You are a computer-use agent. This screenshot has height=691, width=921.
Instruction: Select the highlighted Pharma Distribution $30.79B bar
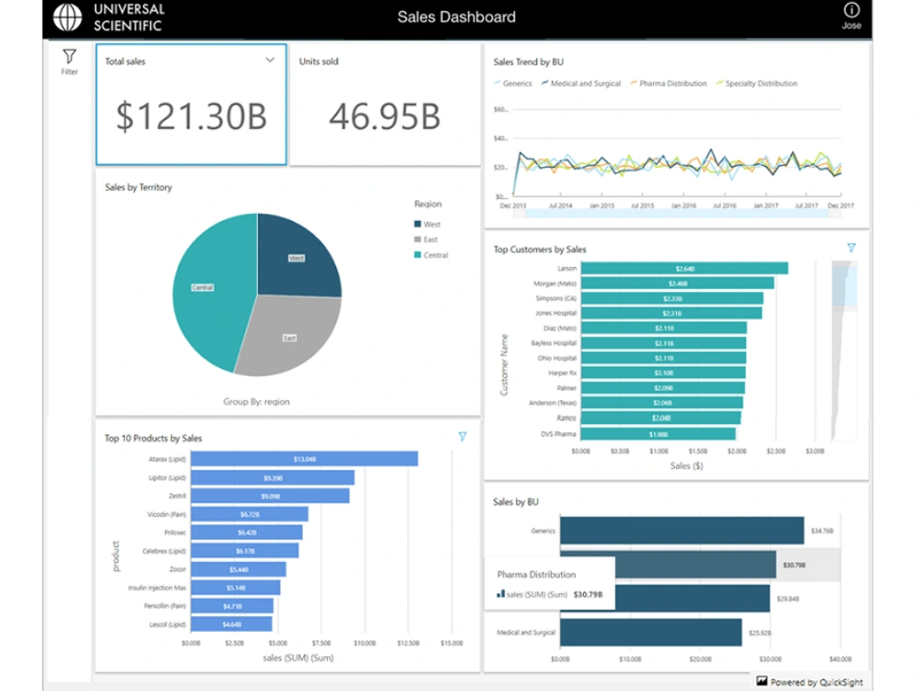pyautogui.click(x=695, y=565)
